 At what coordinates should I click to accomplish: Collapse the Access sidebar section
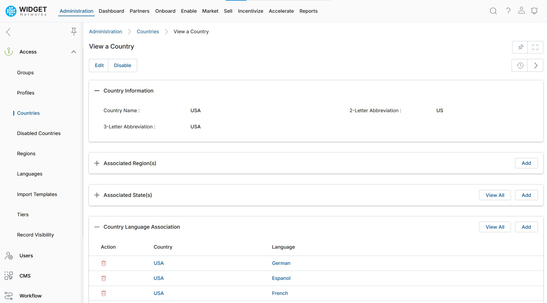(x=74, y=52)
